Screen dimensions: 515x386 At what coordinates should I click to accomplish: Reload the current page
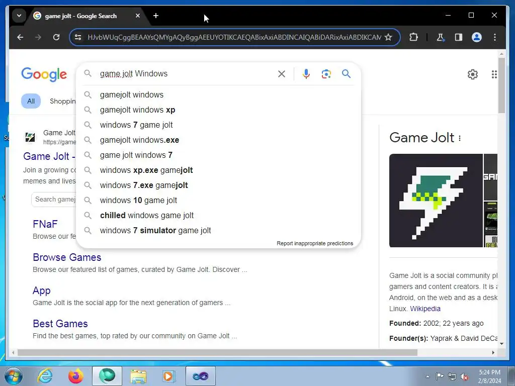pos(56,37)
